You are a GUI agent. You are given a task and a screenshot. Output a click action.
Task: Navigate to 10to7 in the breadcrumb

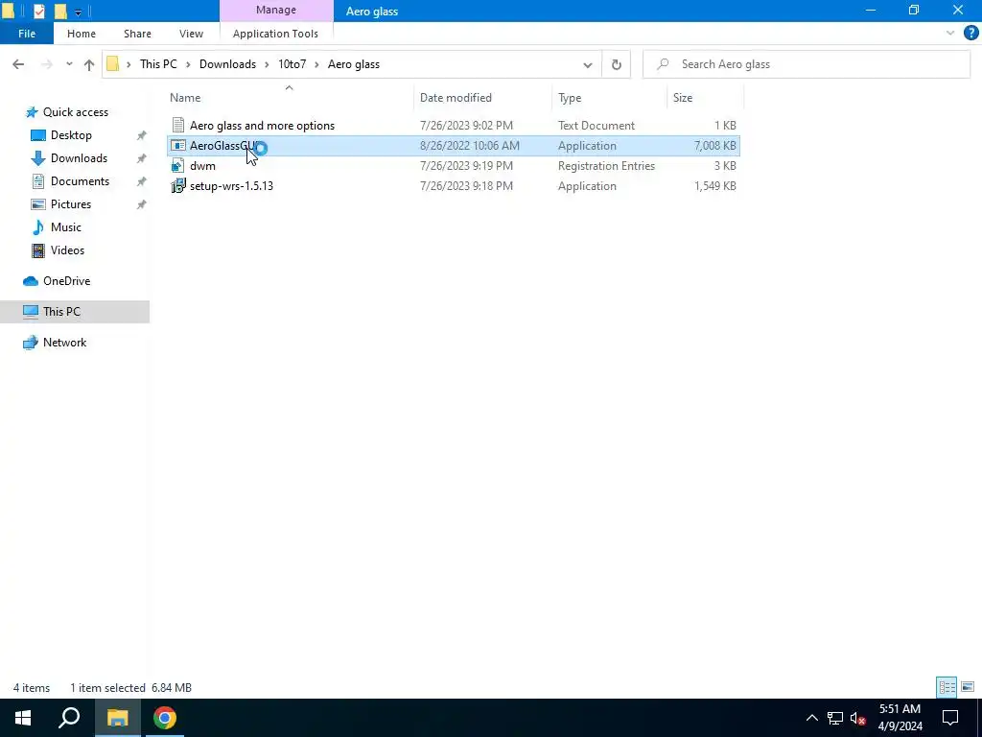tap(292, 64)
